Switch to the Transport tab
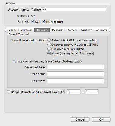The width and height of the screenshot is (115, 126). coord(86,30)
